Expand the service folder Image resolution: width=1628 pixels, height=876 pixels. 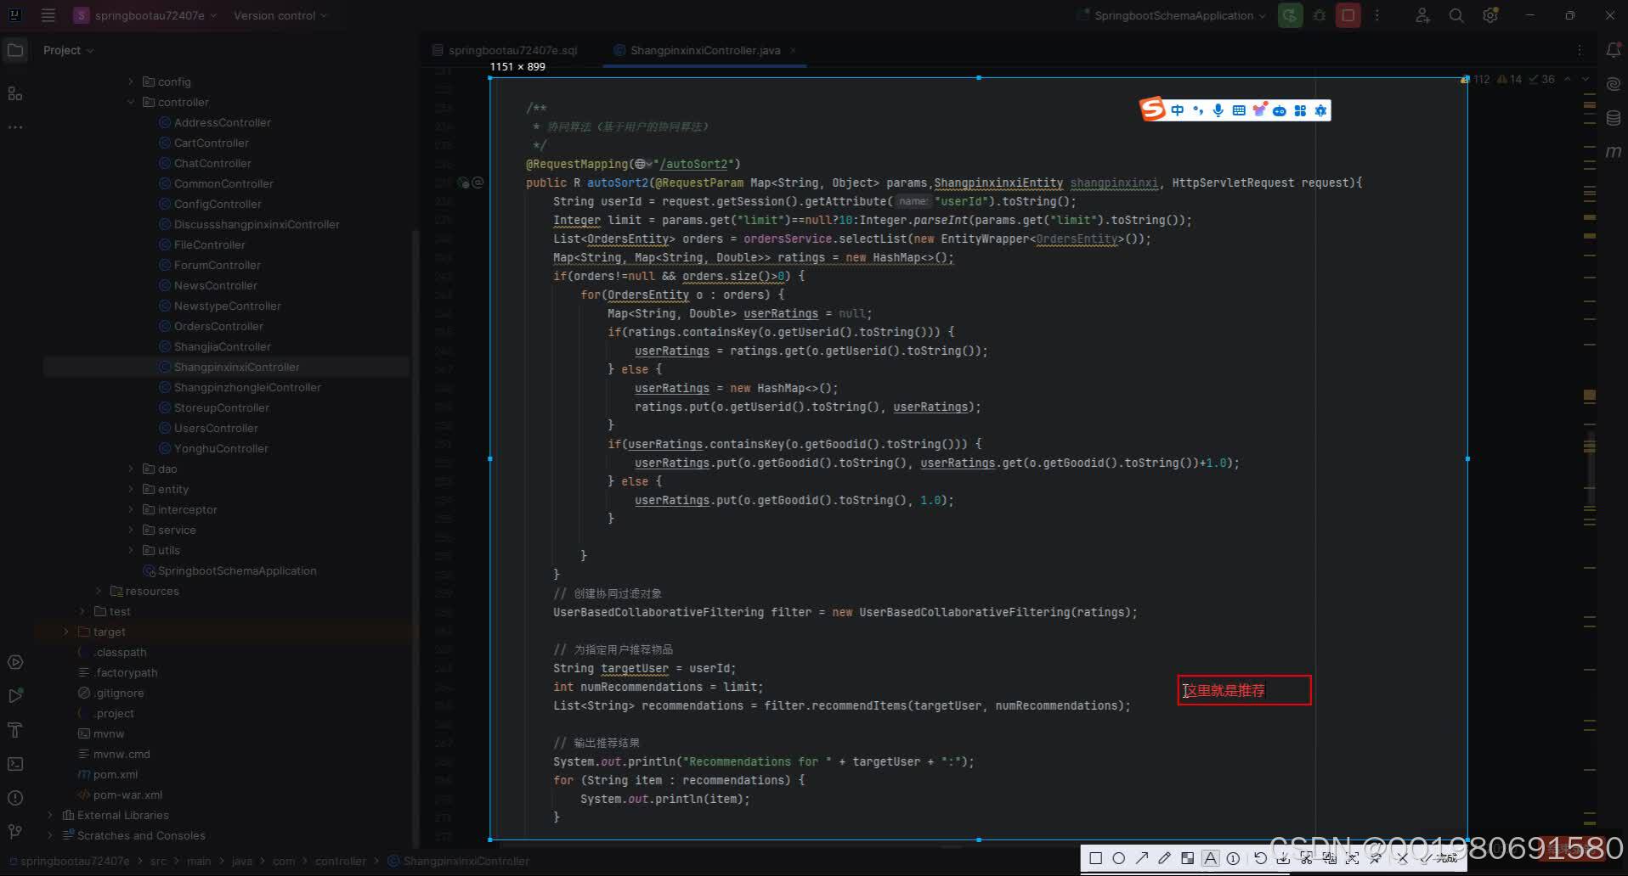tap(131, 530)
